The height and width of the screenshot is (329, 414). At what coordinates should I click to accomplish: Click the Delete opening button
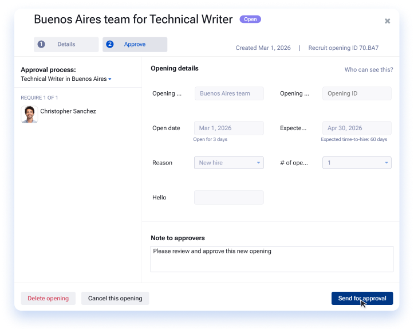point(48,299)
